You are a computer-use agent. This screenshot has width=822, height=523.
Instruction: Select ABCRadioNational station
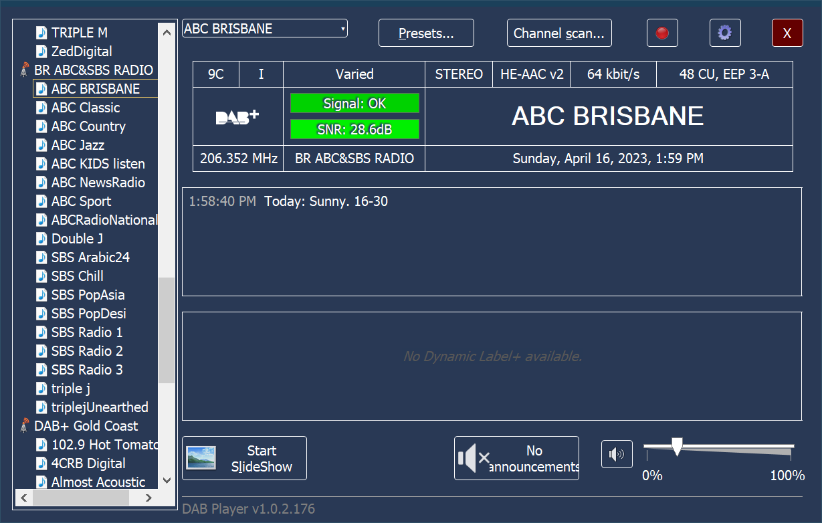(104, 220)
